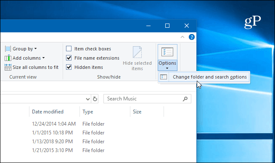This screenshot has width=275, height=163.
Task: Choose Change folder and search options
Action: pyautogui.click(x=204, y=77)
